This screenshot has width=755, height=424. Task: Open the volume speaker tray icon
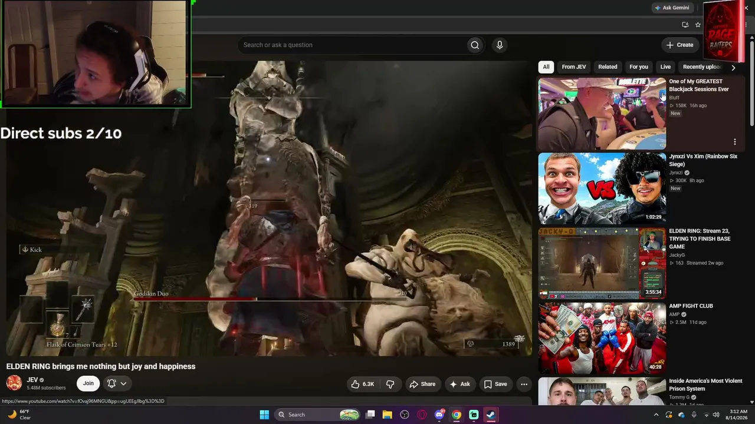click(716, 415)
